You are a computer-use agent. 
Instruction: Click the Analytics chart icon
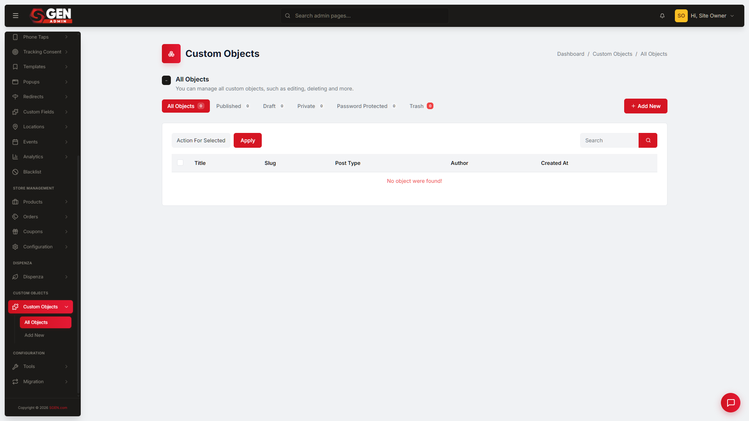coord(15,157)
